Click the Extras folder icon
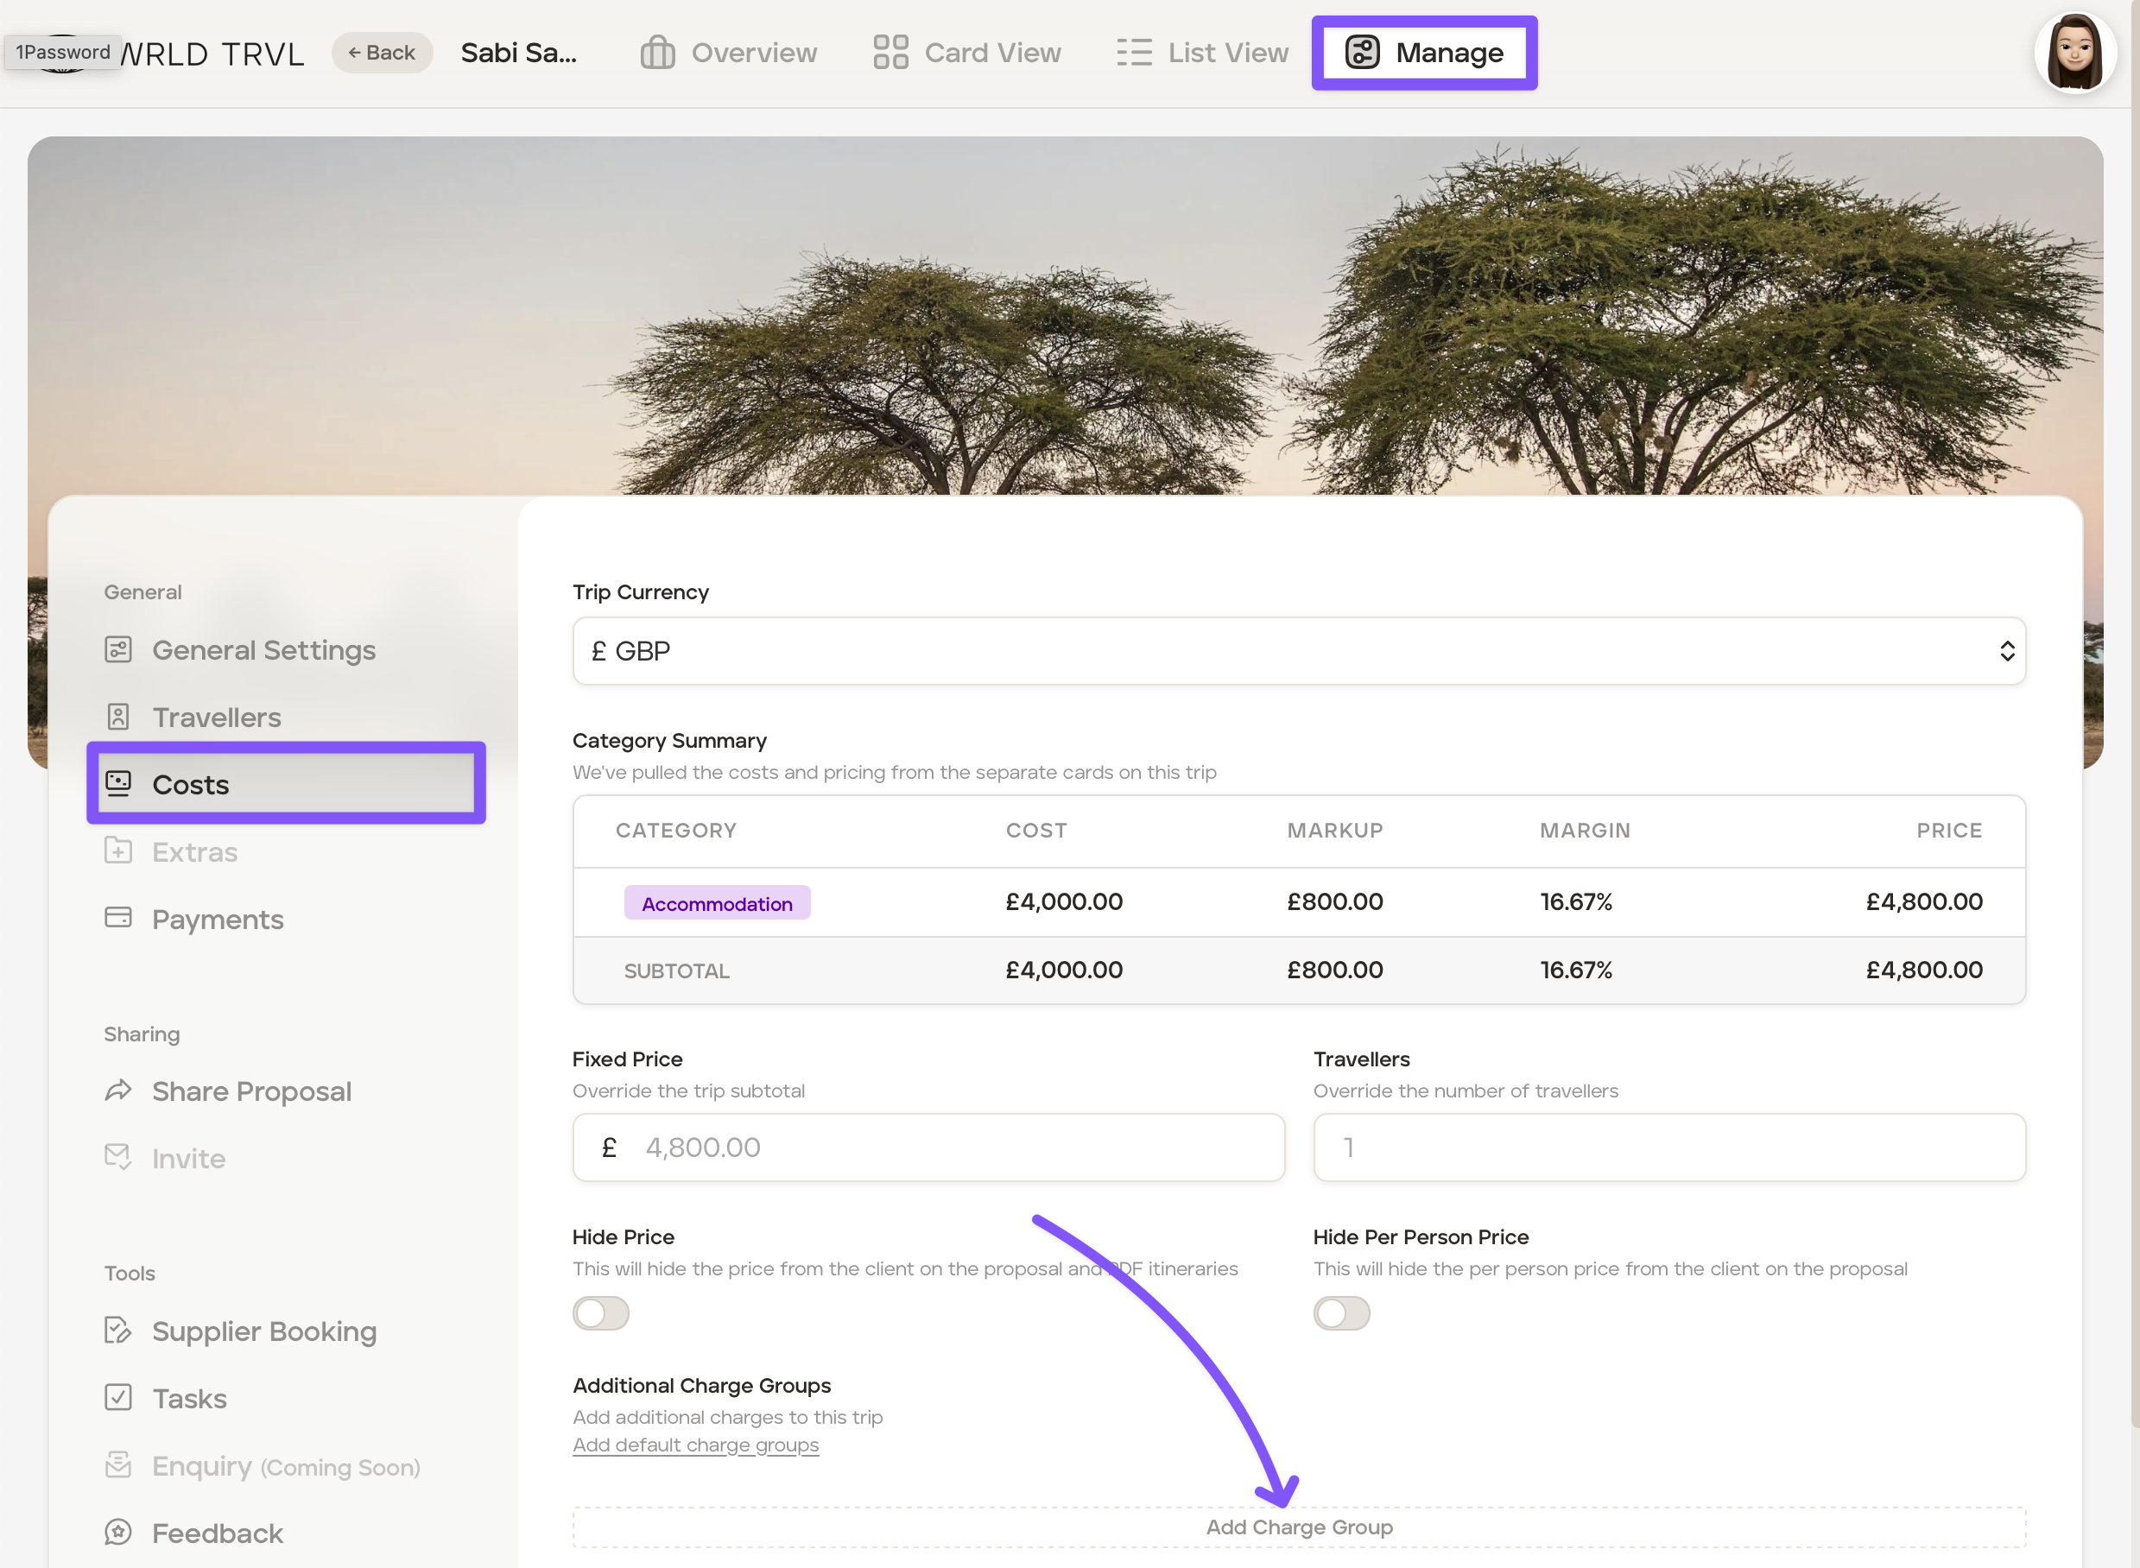Viewport: 2140px width, 1568px height. click(117, 850)
